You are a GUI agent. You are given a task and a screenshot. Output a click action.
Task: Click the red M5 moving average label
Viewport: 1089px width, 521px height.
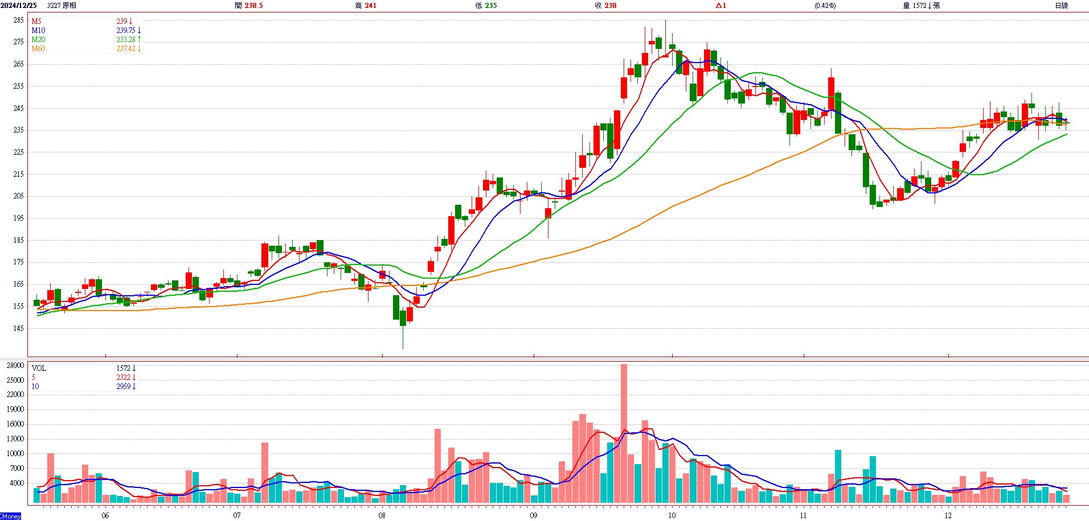click(36, 21)
